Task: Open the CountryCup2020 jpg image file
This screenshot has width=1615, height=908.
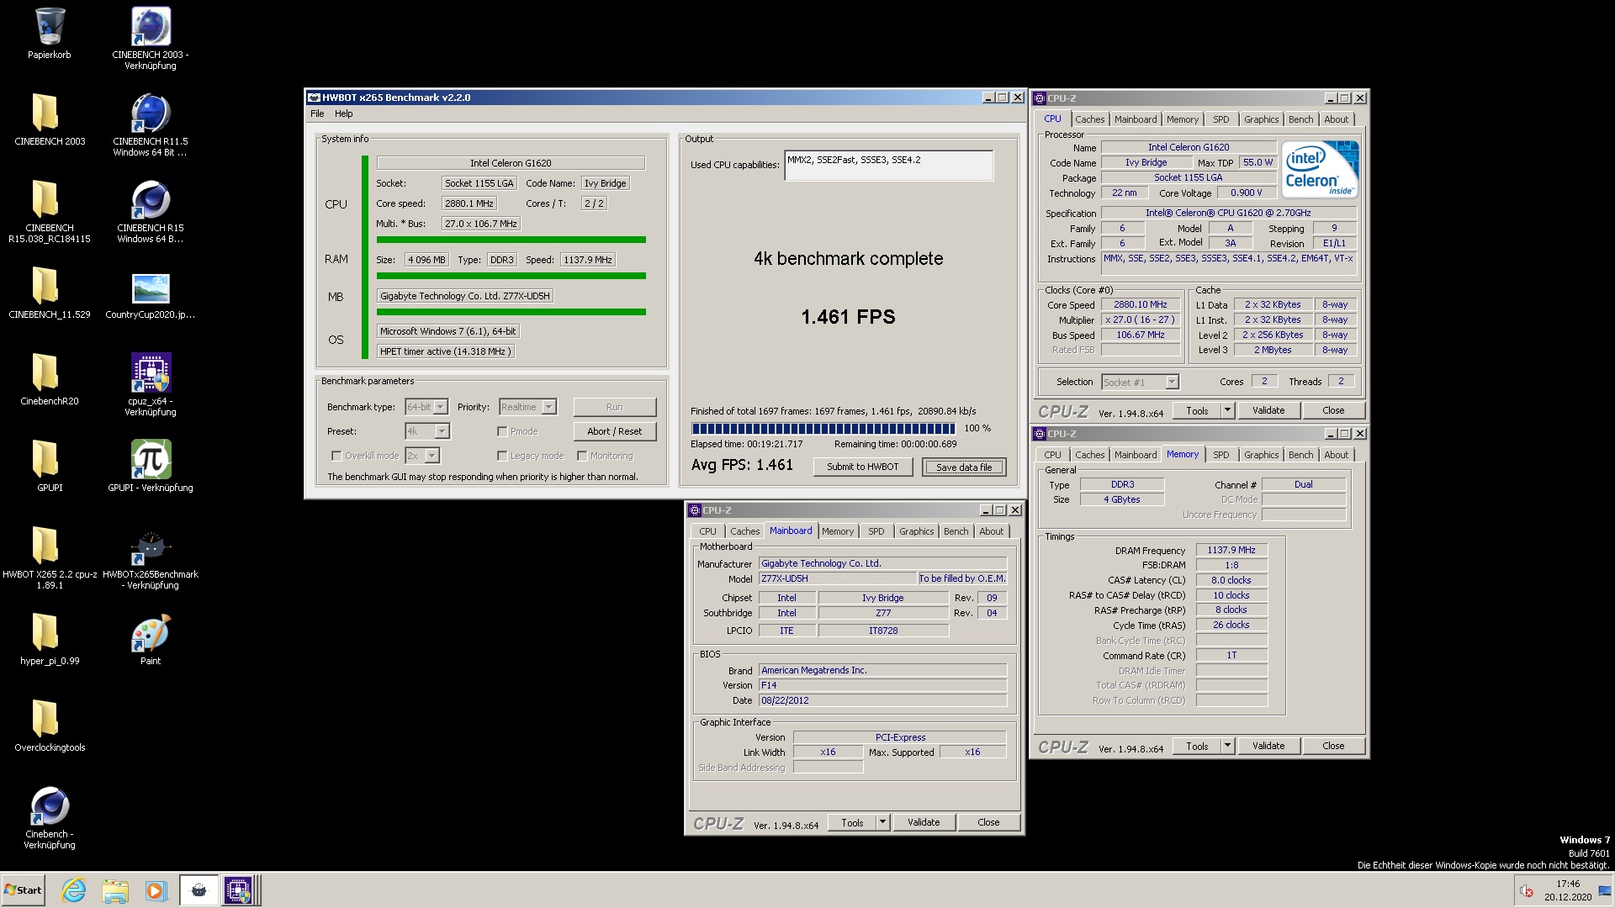Action: pos(151,295)
